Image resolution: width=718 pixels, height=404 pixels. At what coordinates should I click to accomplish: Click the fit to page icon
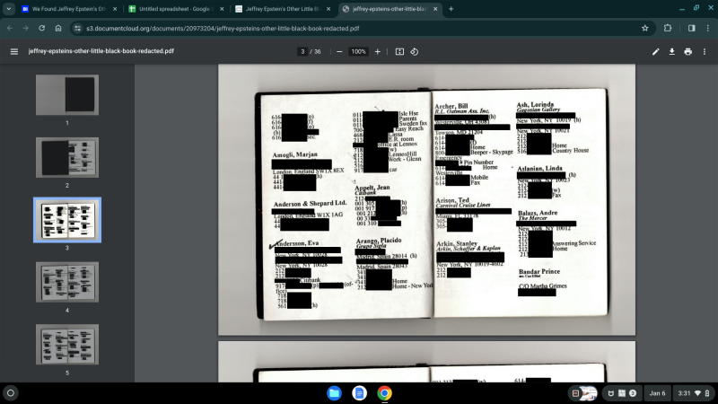[400, 52]
